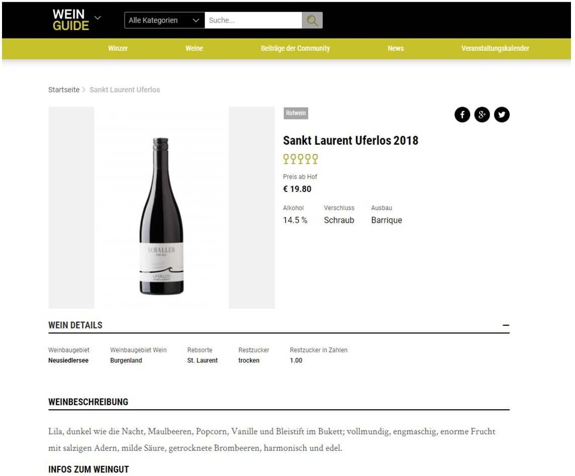Open the Alle Kategorien dropdown
Viewport: 575px width, 476px height.
coord(164,20)
